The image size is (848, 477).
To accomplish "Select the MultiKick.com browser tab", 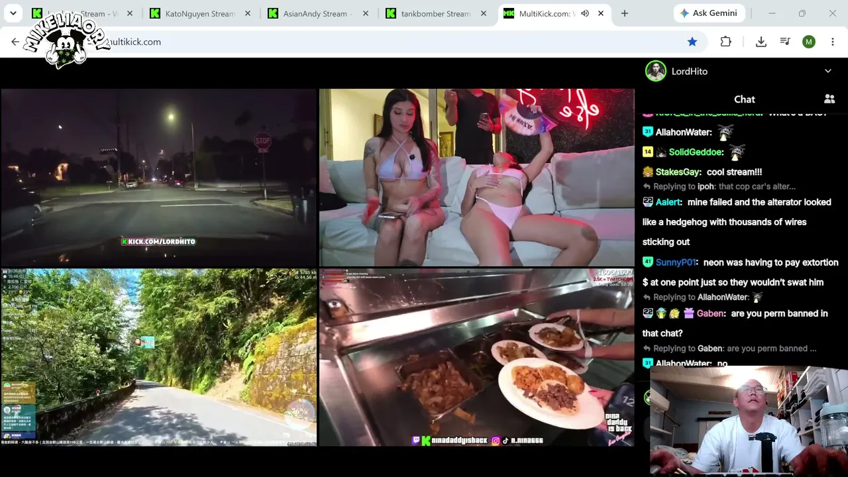I will click(556, 13).
